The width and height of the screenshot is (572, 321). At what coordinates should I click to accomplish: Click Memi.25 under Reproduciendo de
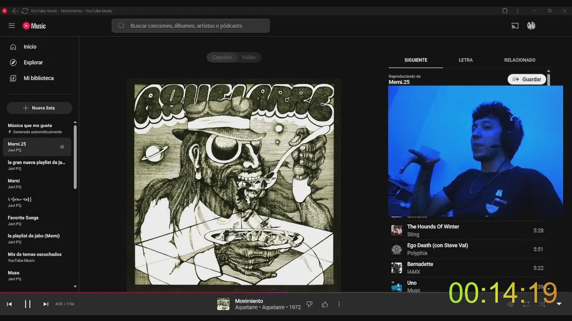click(399, 82)
